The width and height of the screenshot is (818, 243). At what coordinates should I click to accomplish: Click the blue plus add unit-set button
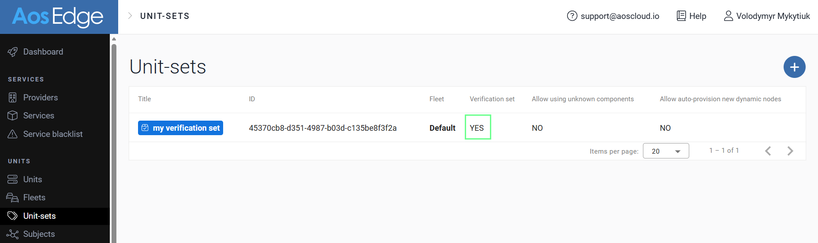pos(794,67)
